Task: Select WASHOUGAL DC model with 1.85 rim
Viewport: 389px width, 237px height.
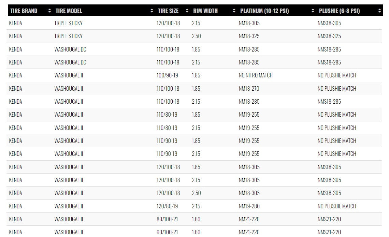Action: coord(70,49)
